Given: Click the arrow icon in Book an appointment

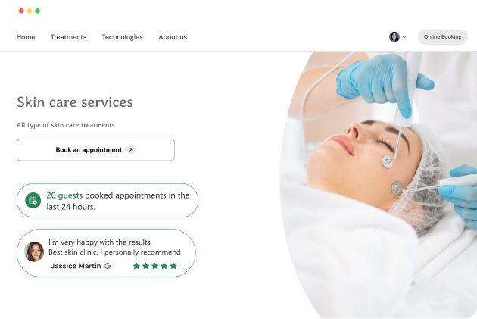Looking at the screenshot, I should point(131,150).
